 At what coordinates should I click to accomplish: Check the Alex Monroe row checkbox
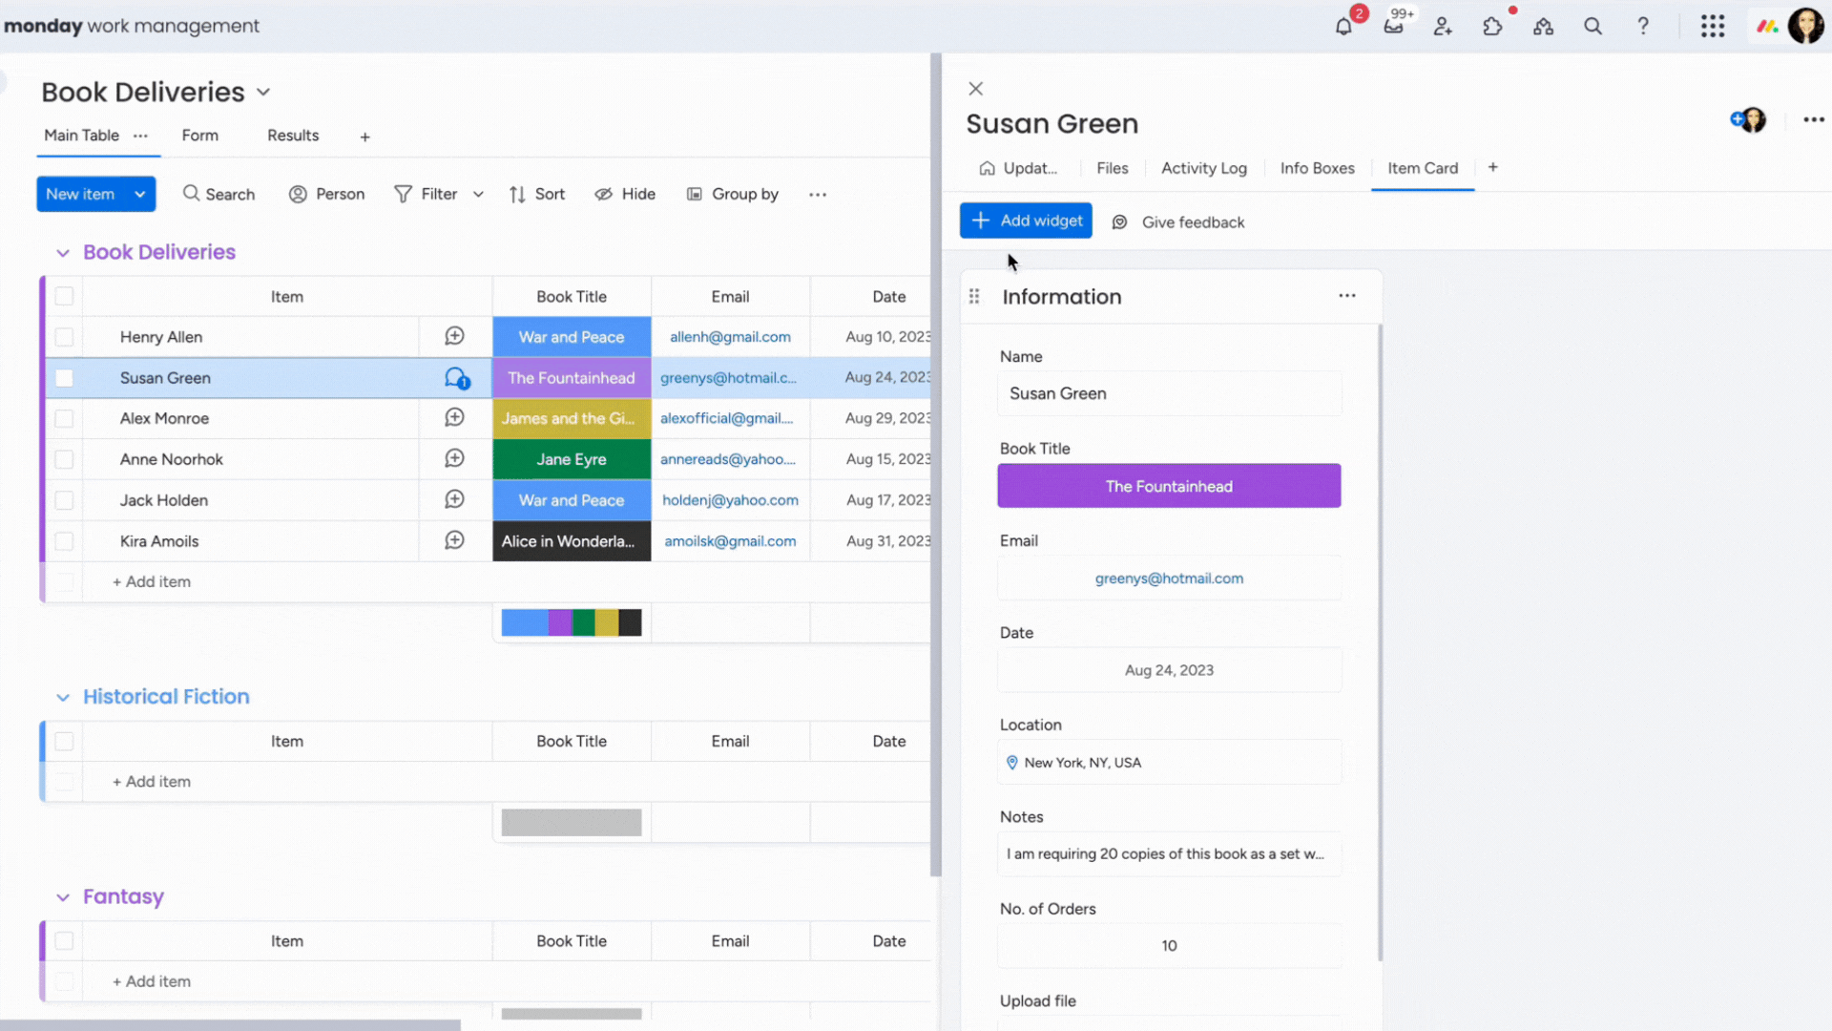tap(64, 419)
